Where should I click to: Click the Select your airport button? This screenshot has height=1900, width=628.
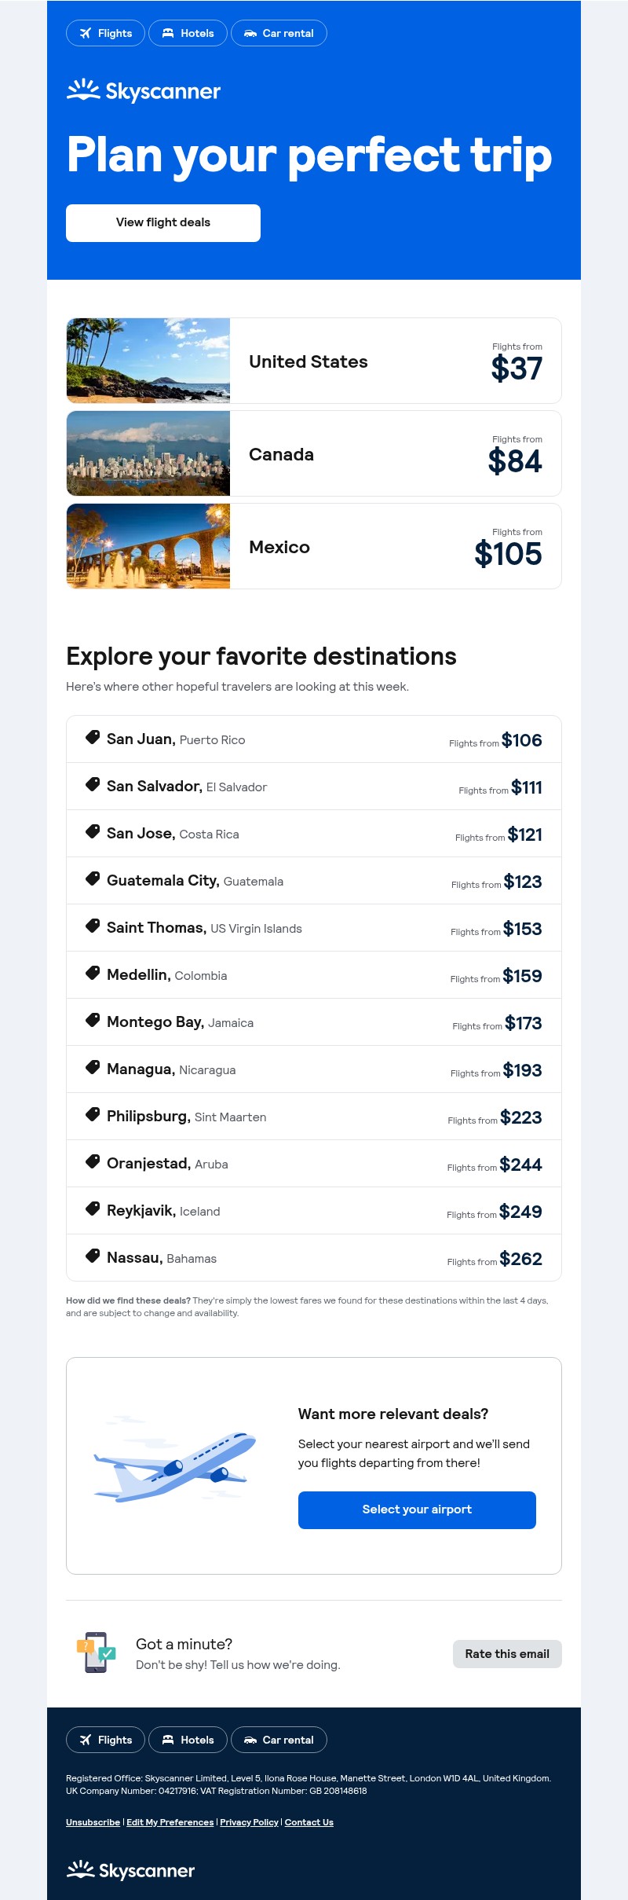click(417, 1510)
